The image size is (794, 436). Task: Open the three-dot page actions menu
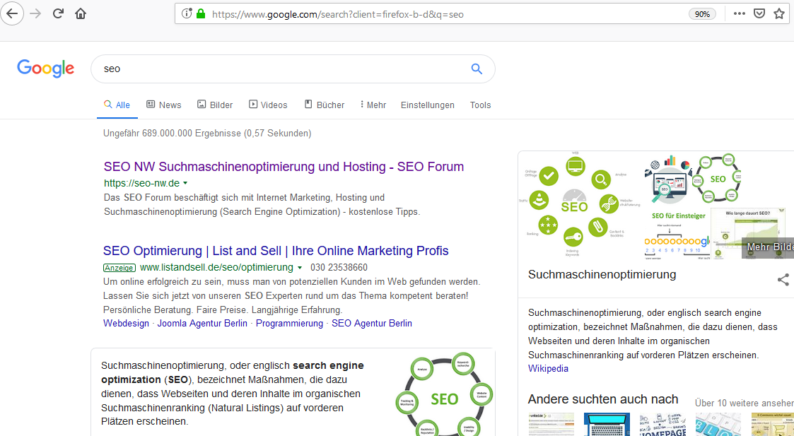coord(739,13)
